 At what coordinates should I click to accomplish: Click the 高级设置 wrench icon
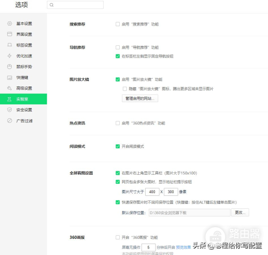coord(9,88)
